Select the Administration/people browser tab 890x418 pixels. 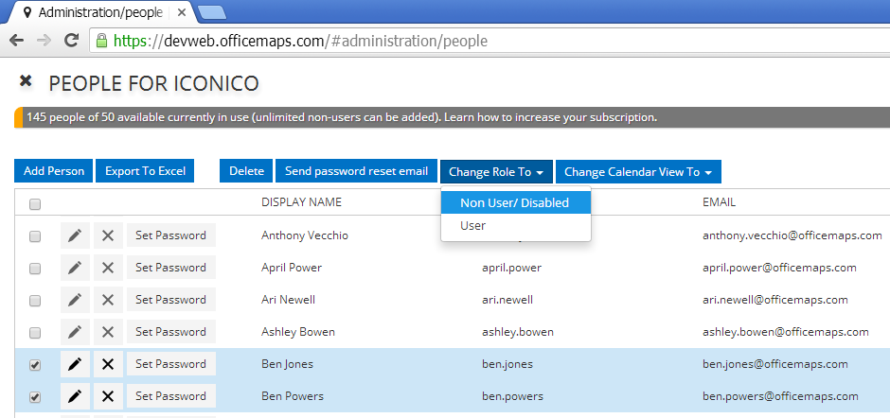coord(99,12)
